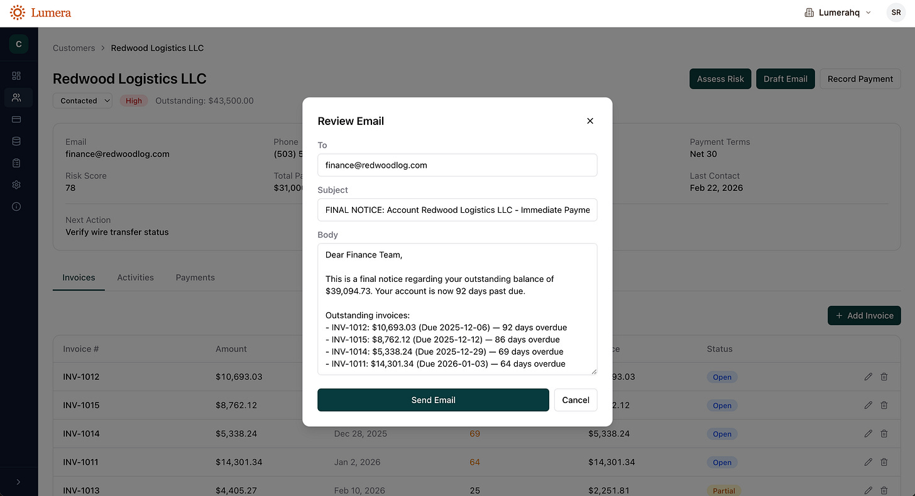Screen dimensions: 915x496
Task: Click the INV-1011 invoice number cell
Action: pos(81,462)
